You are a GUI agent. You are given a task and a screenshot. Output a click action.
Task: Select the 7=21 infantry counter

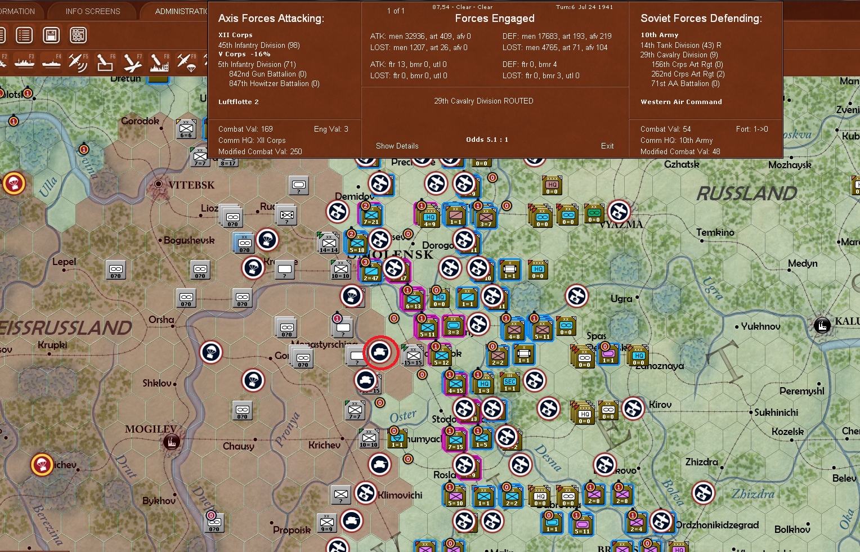pos(371,214)
